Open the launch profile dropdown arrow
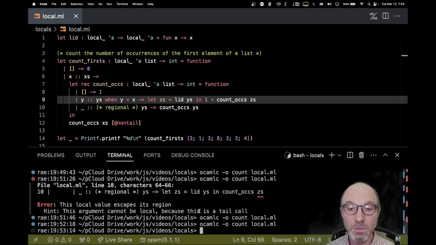 pos(339,155)
